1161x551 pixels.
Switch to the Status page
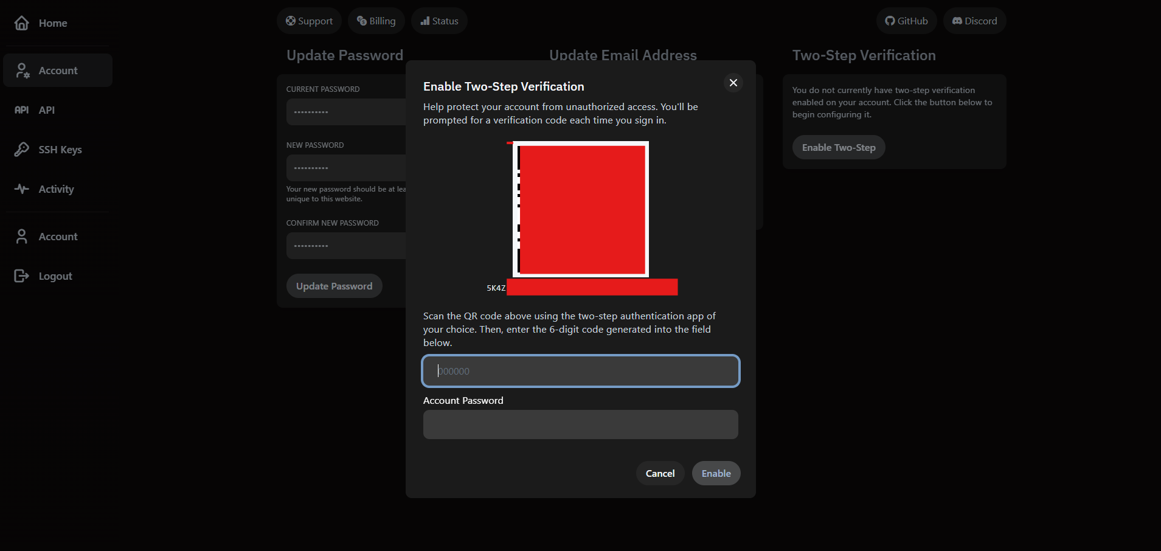pyautogui.click(x=439, y=20)
